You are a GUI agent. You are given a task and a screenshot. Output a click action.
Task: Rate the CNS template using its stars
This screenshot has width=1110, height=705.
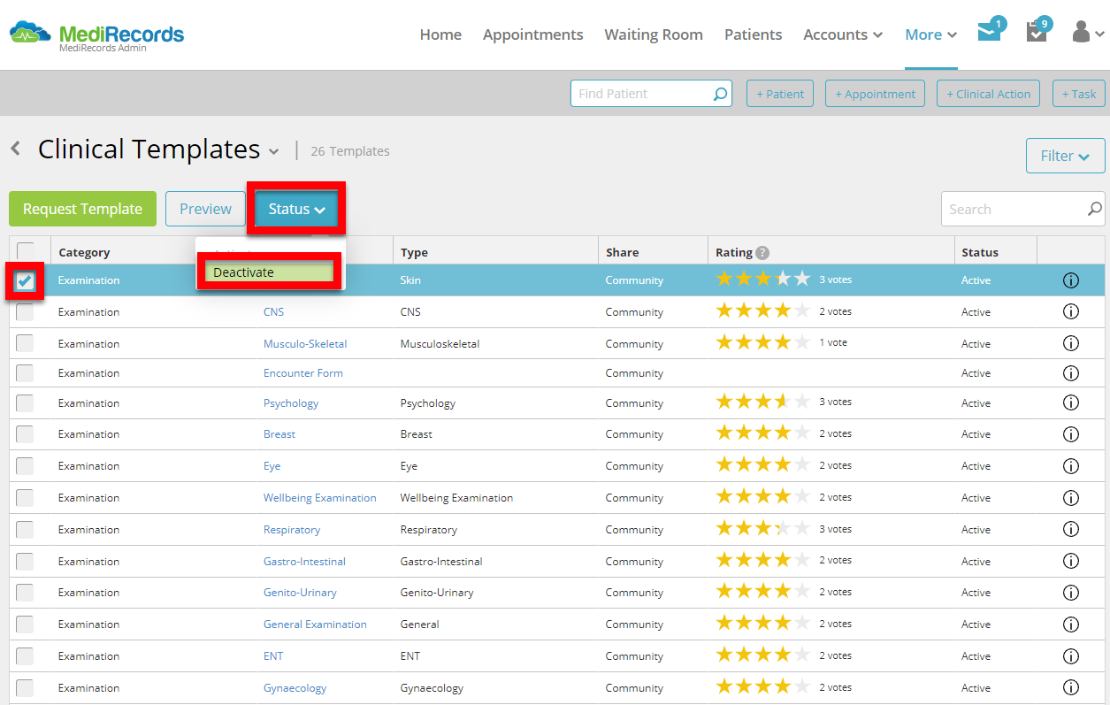762,311
